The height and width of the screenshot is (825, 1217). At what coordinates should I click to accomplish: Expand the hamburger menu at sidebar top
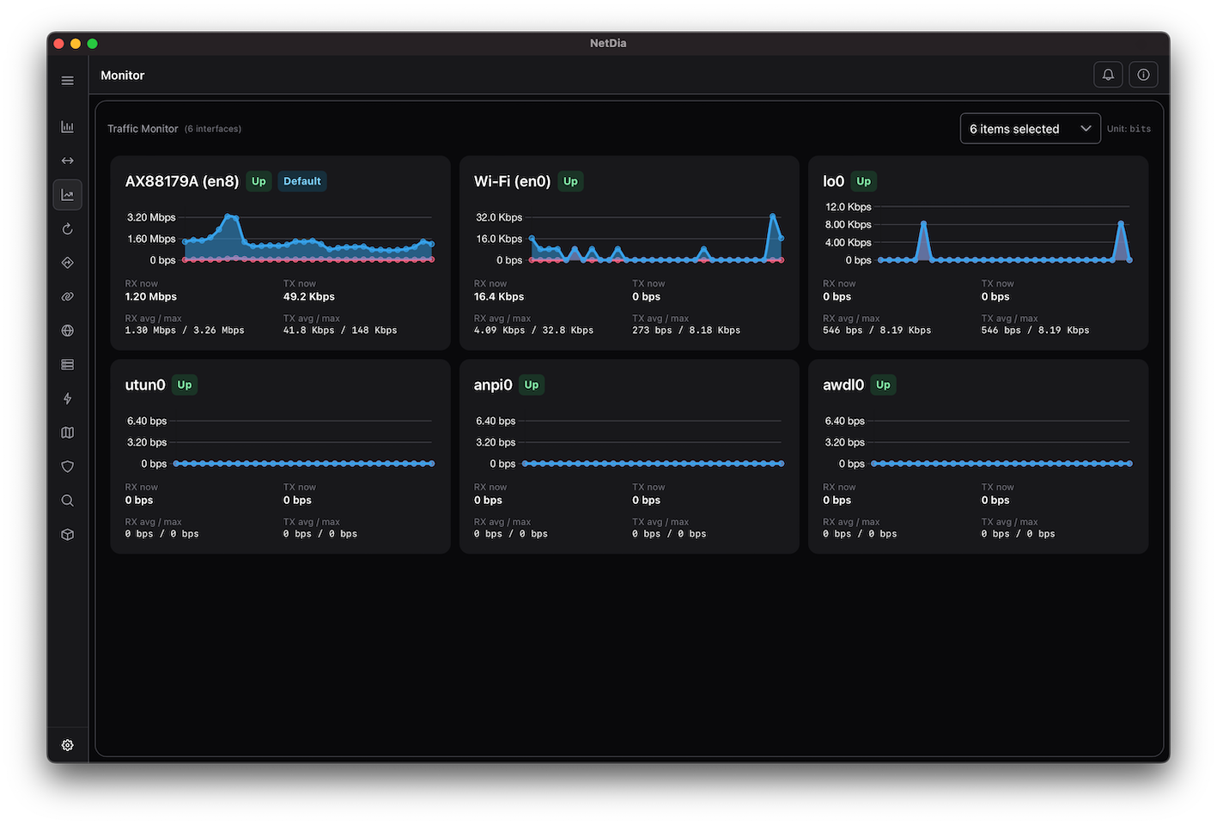point(67,80)
